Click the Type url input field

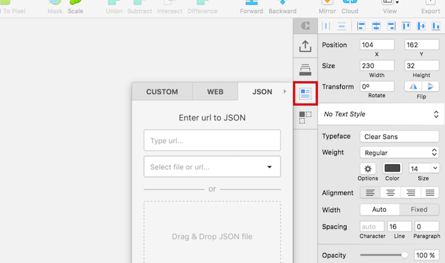point(212,140)
